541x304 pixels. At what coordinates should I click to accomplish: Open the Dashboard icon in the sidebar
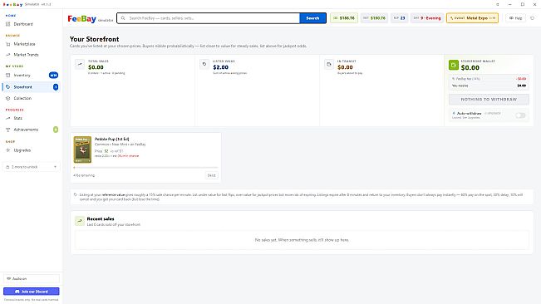(x=8, y=24)
